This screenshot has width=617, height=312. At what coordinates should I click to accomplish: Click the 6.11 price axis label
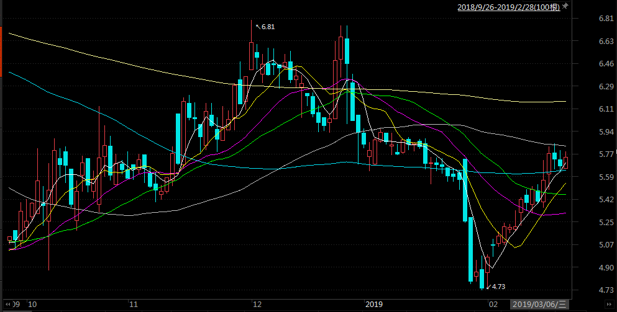(x=606, y=109)
